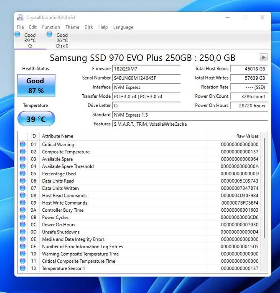Screen dimensions: 280x293
Task: Select the Critical Warning attribute name
Action: (58, 145)
